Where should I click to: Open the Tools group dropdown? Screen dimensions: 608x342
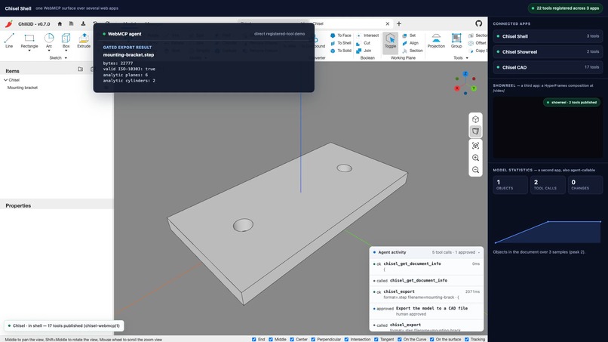(467, 58)
